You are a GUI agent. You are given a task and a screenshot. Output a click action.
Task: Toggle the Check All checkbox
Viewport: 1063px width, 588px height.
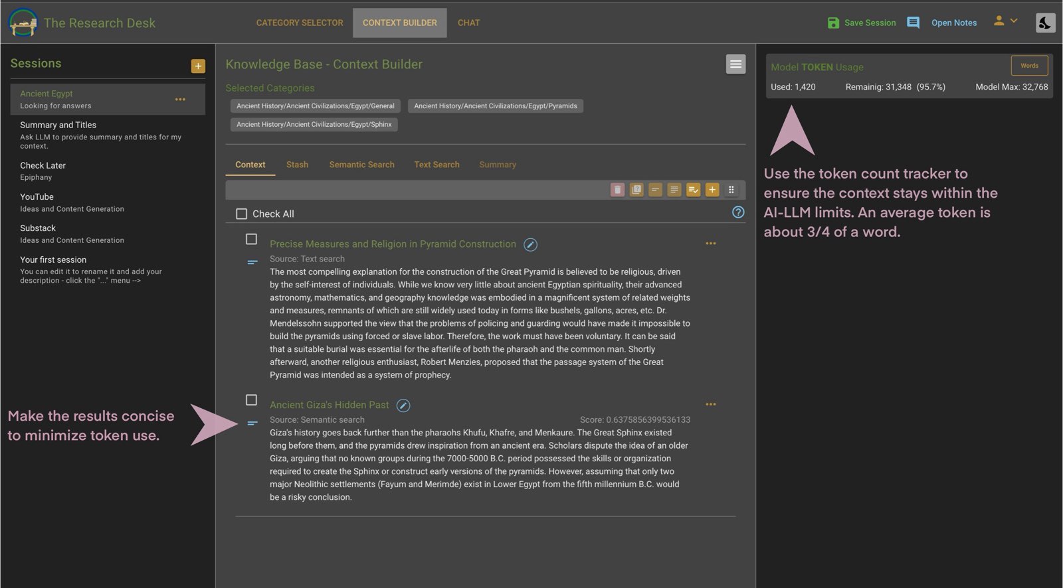242,214
